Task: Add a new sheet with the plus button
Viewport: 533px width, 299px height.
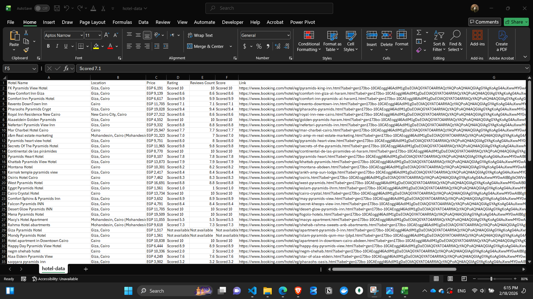Action: pos(86,269)
